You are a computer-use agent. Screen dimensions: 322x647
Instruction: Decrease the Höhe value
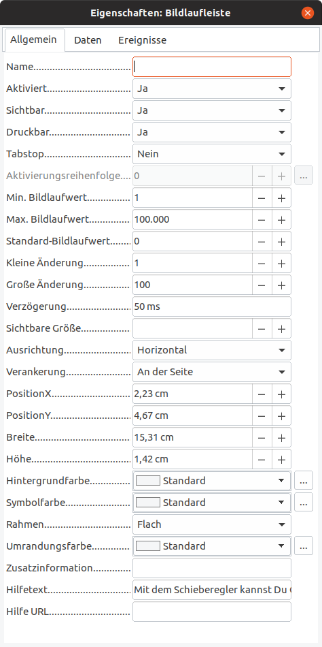[x=262, y=459]
